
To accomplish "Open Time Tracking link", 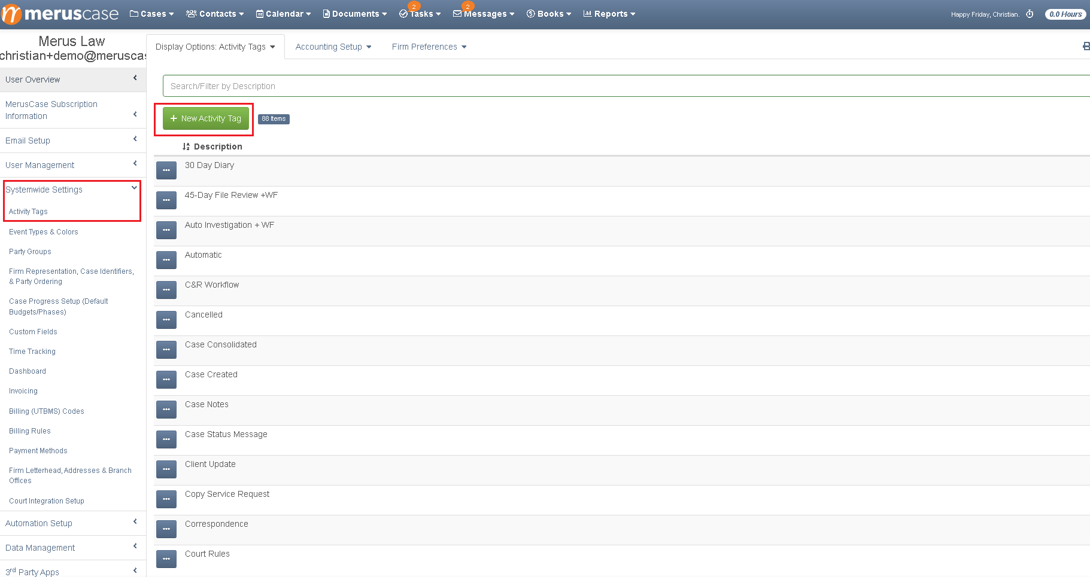I will coord(32,352).
